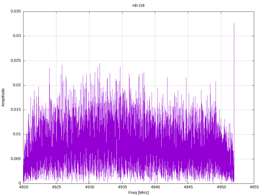Click the Amplitude y-axis label
Screen dimensions: 261x196
3,97
